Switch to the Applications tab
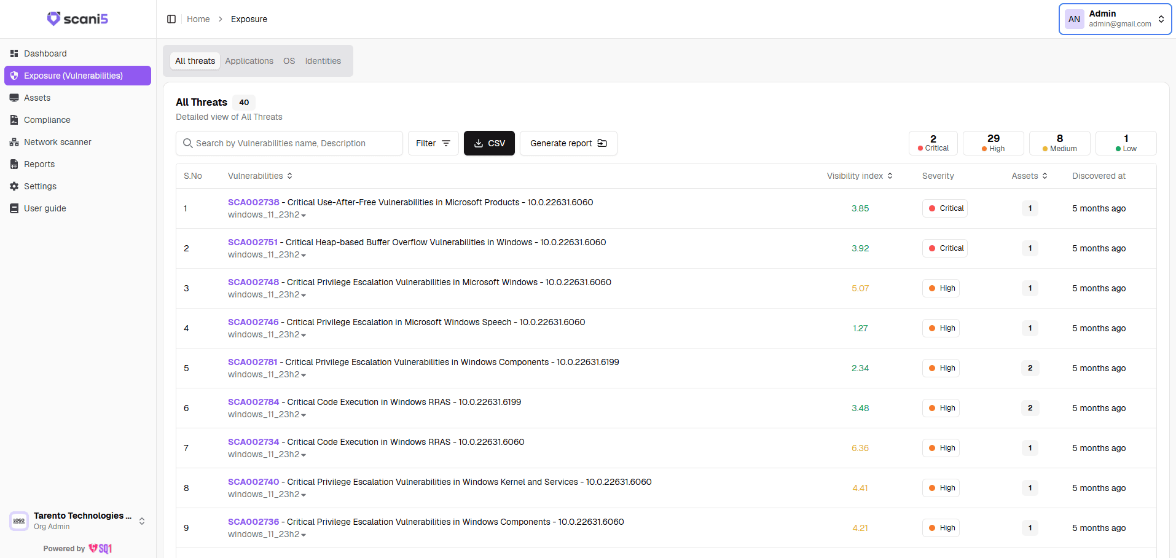 (249, 61)
